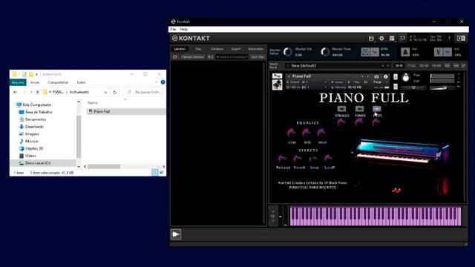Open quick access toolbar dropdown in Explorer
Image resolution: width=475 pixels, height=267 pixels.
pos(36,74)
